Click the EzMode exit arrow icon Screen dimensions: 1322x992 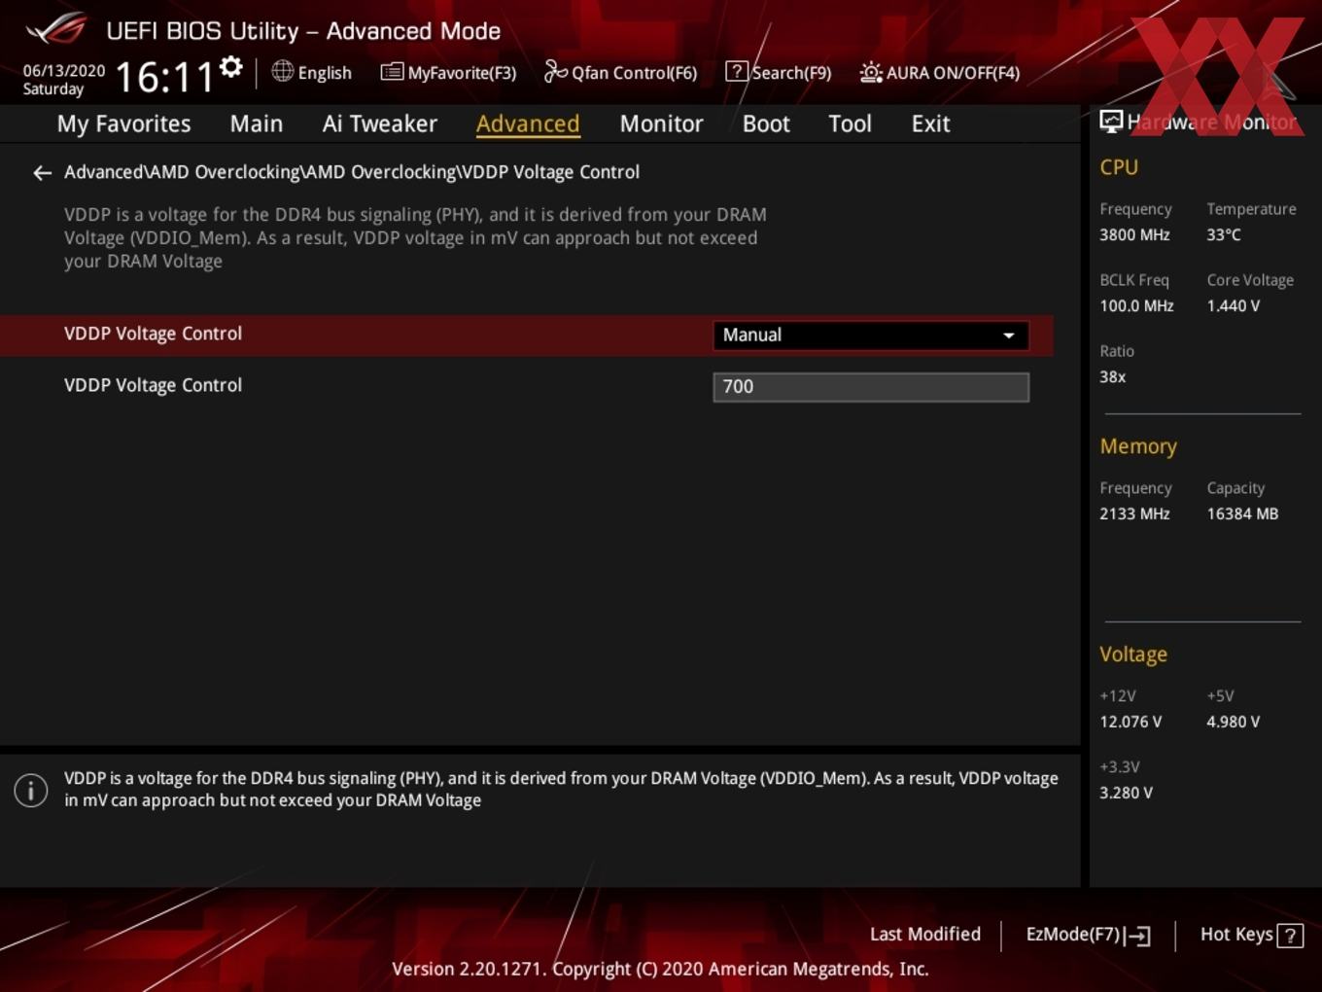[1138, 936]
